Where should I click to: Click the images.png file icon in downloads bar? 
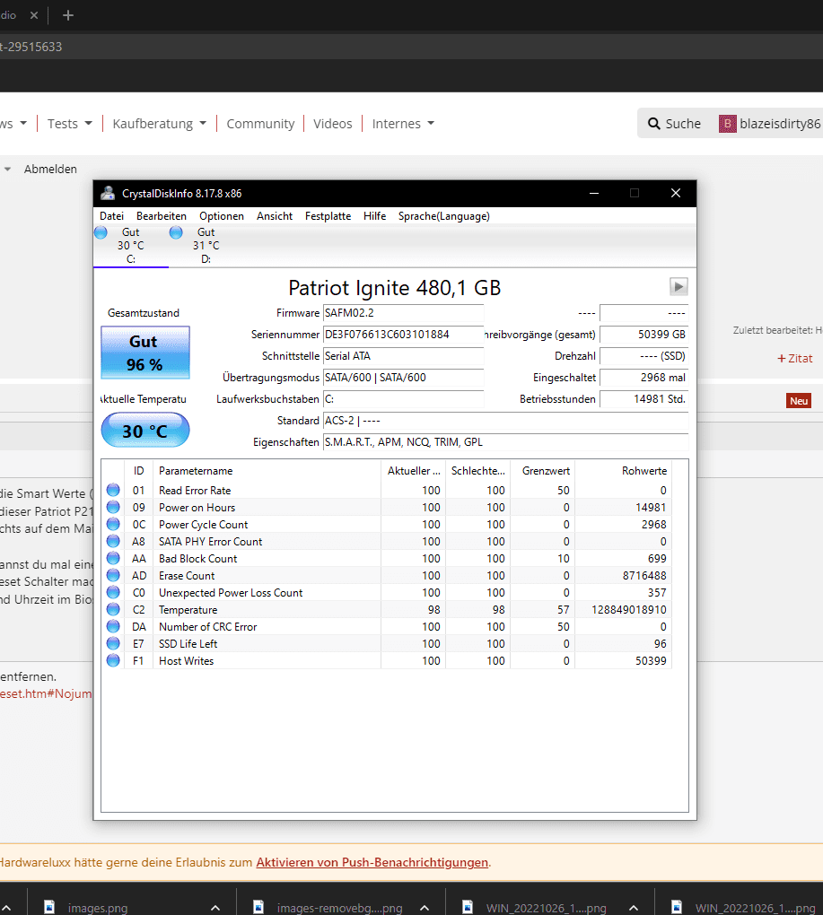click(49, 907)
